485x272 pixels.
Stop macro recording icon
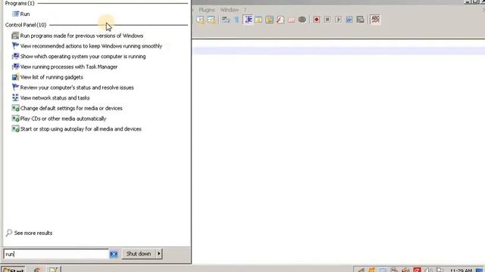[x=327, y=20]
